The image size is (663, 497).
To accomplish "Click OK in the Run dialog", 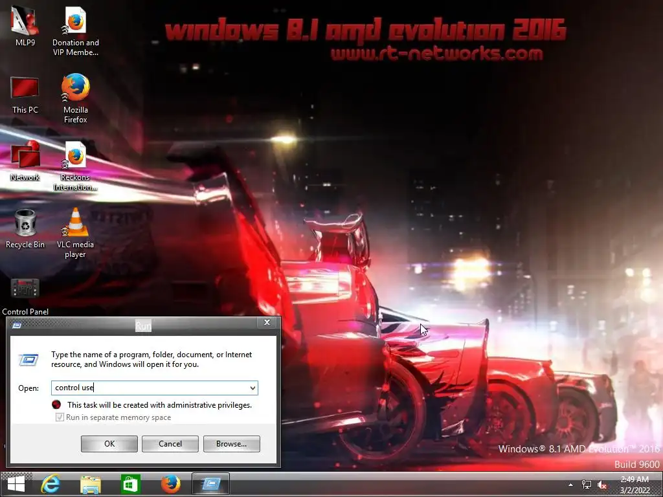I will tap(109, 444).
